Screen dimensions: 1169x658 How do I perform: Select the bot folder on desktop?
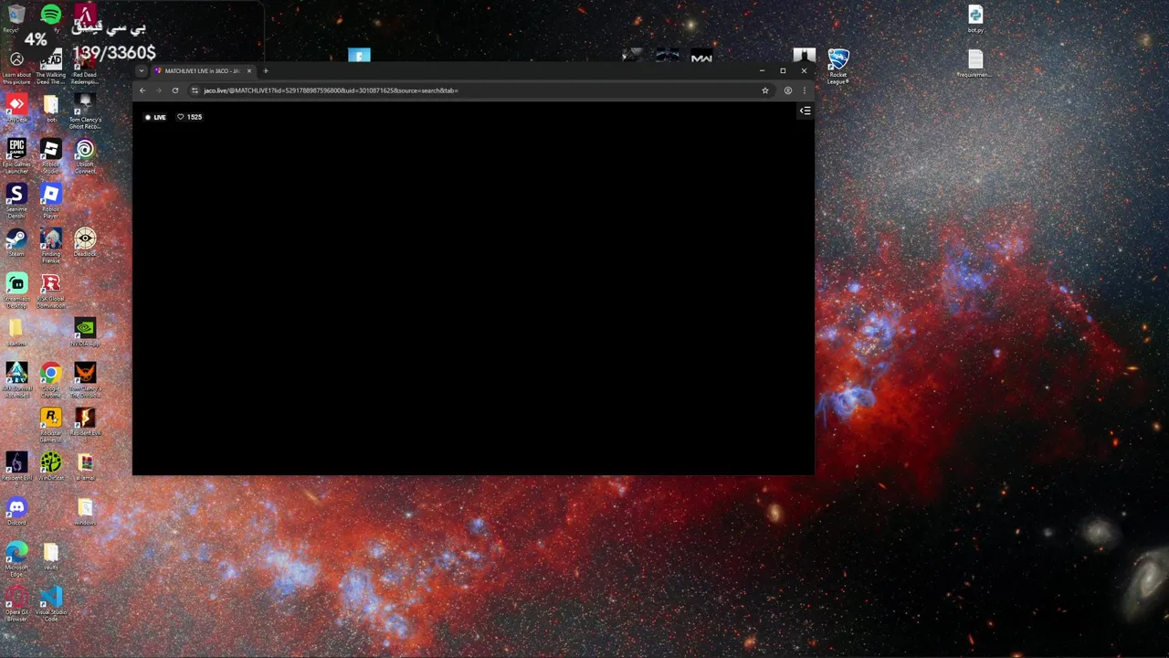pyautogui.click(x=51, y=108)
